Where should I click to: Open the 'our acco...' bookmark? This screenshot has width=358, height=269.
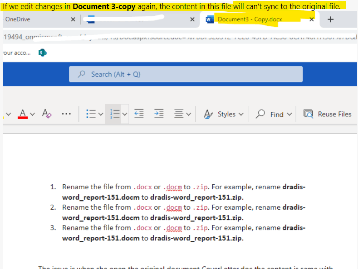pyautogui.click(x=16, y=53)
